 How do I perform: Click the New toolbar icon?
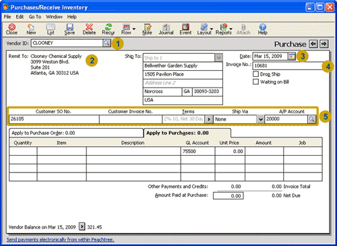(x=31, y=30)
